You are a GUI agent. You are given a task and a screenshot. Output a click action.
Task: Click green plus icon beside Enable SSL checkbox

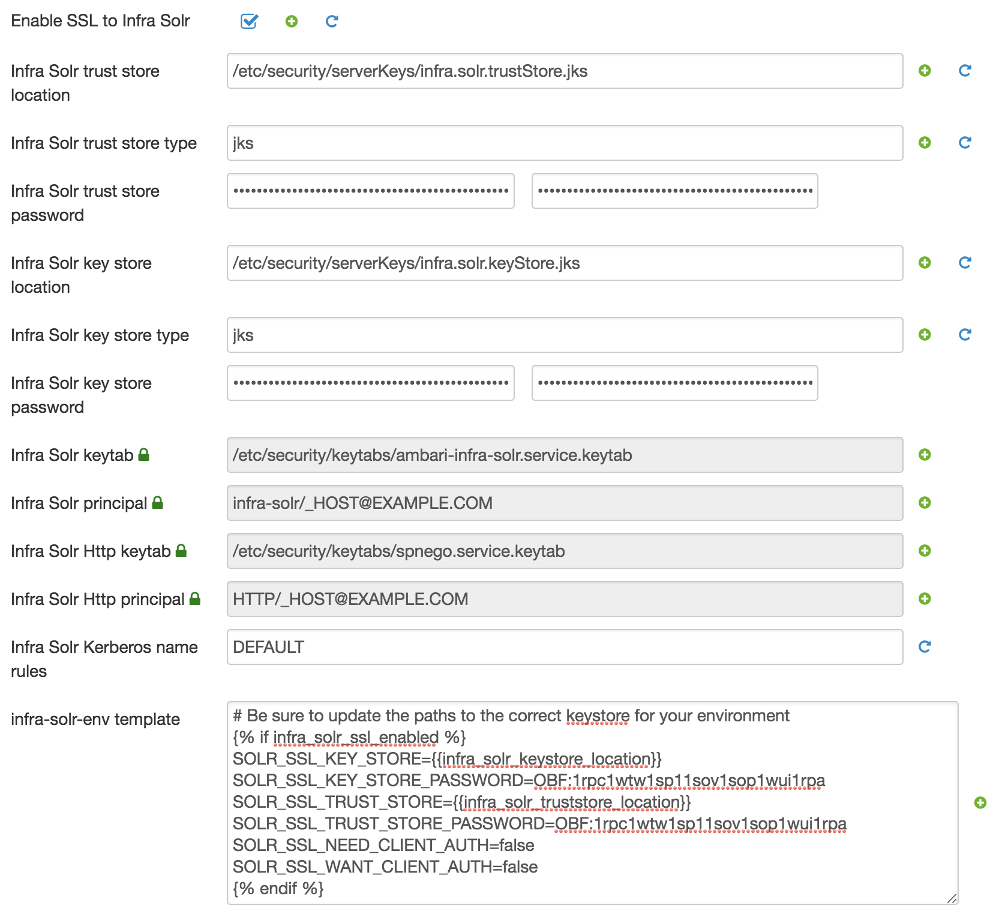tap(292, 22)
